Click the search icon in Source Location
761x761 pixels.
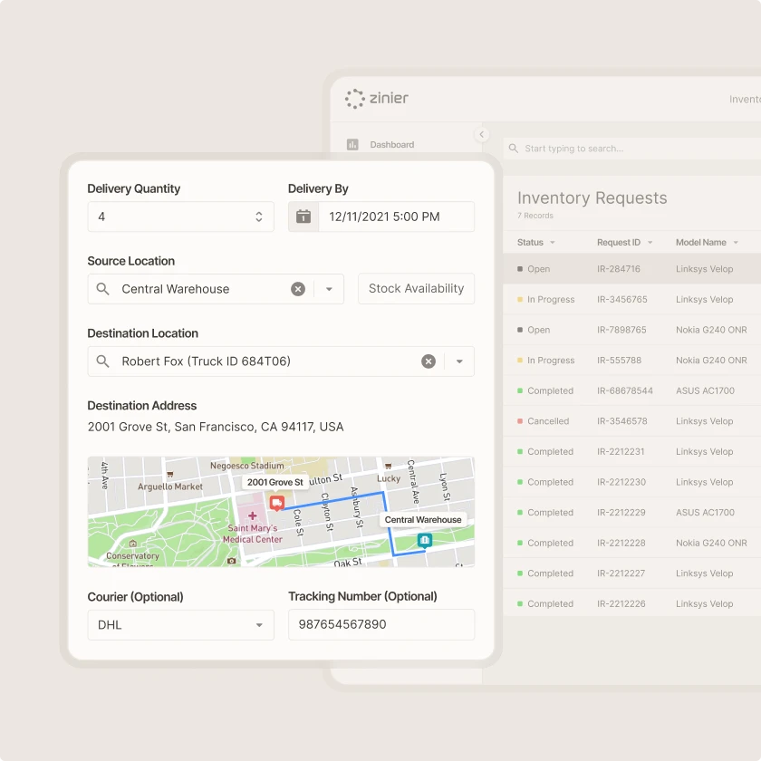(102, 289)
